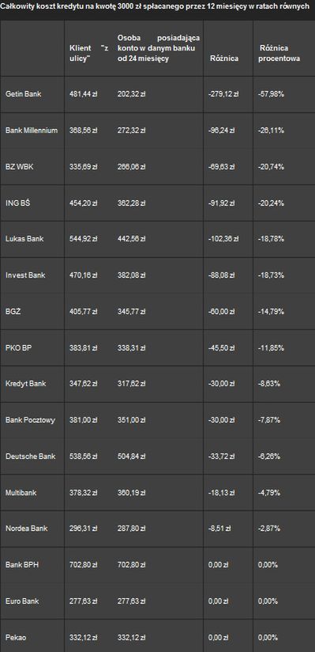Select the "Osoba posiadająca konto" column header

click(159, 48)
